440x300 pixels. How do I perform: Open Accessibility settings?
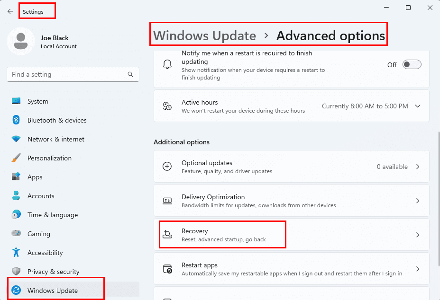pyautogui.click(x=73, y=252)
